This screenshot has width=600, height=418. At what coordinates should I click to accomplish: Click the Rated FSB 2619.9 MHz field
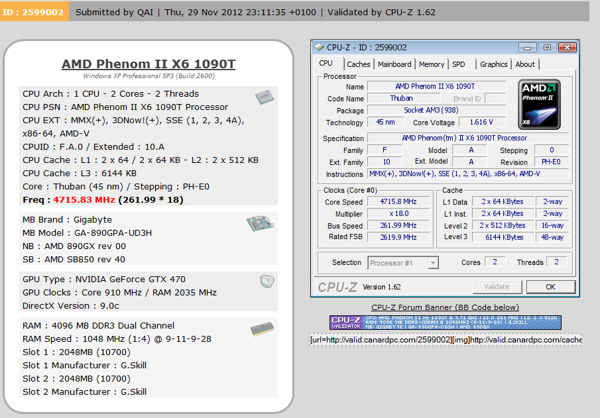point(398,237)
